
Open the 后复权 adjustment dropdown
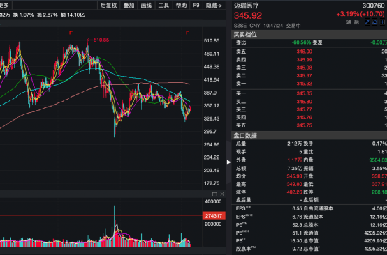pos(108,6)
